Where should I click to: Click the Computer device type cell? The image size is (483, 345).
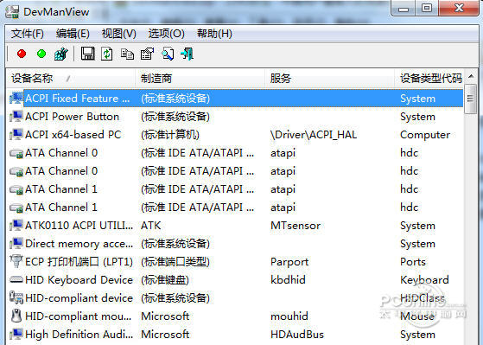pos(425,135)
